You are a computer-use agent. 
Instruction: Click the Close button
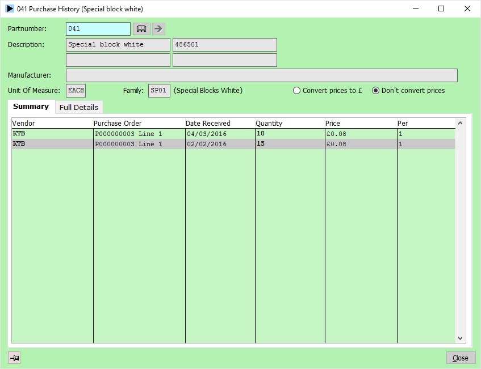(461, 358)
